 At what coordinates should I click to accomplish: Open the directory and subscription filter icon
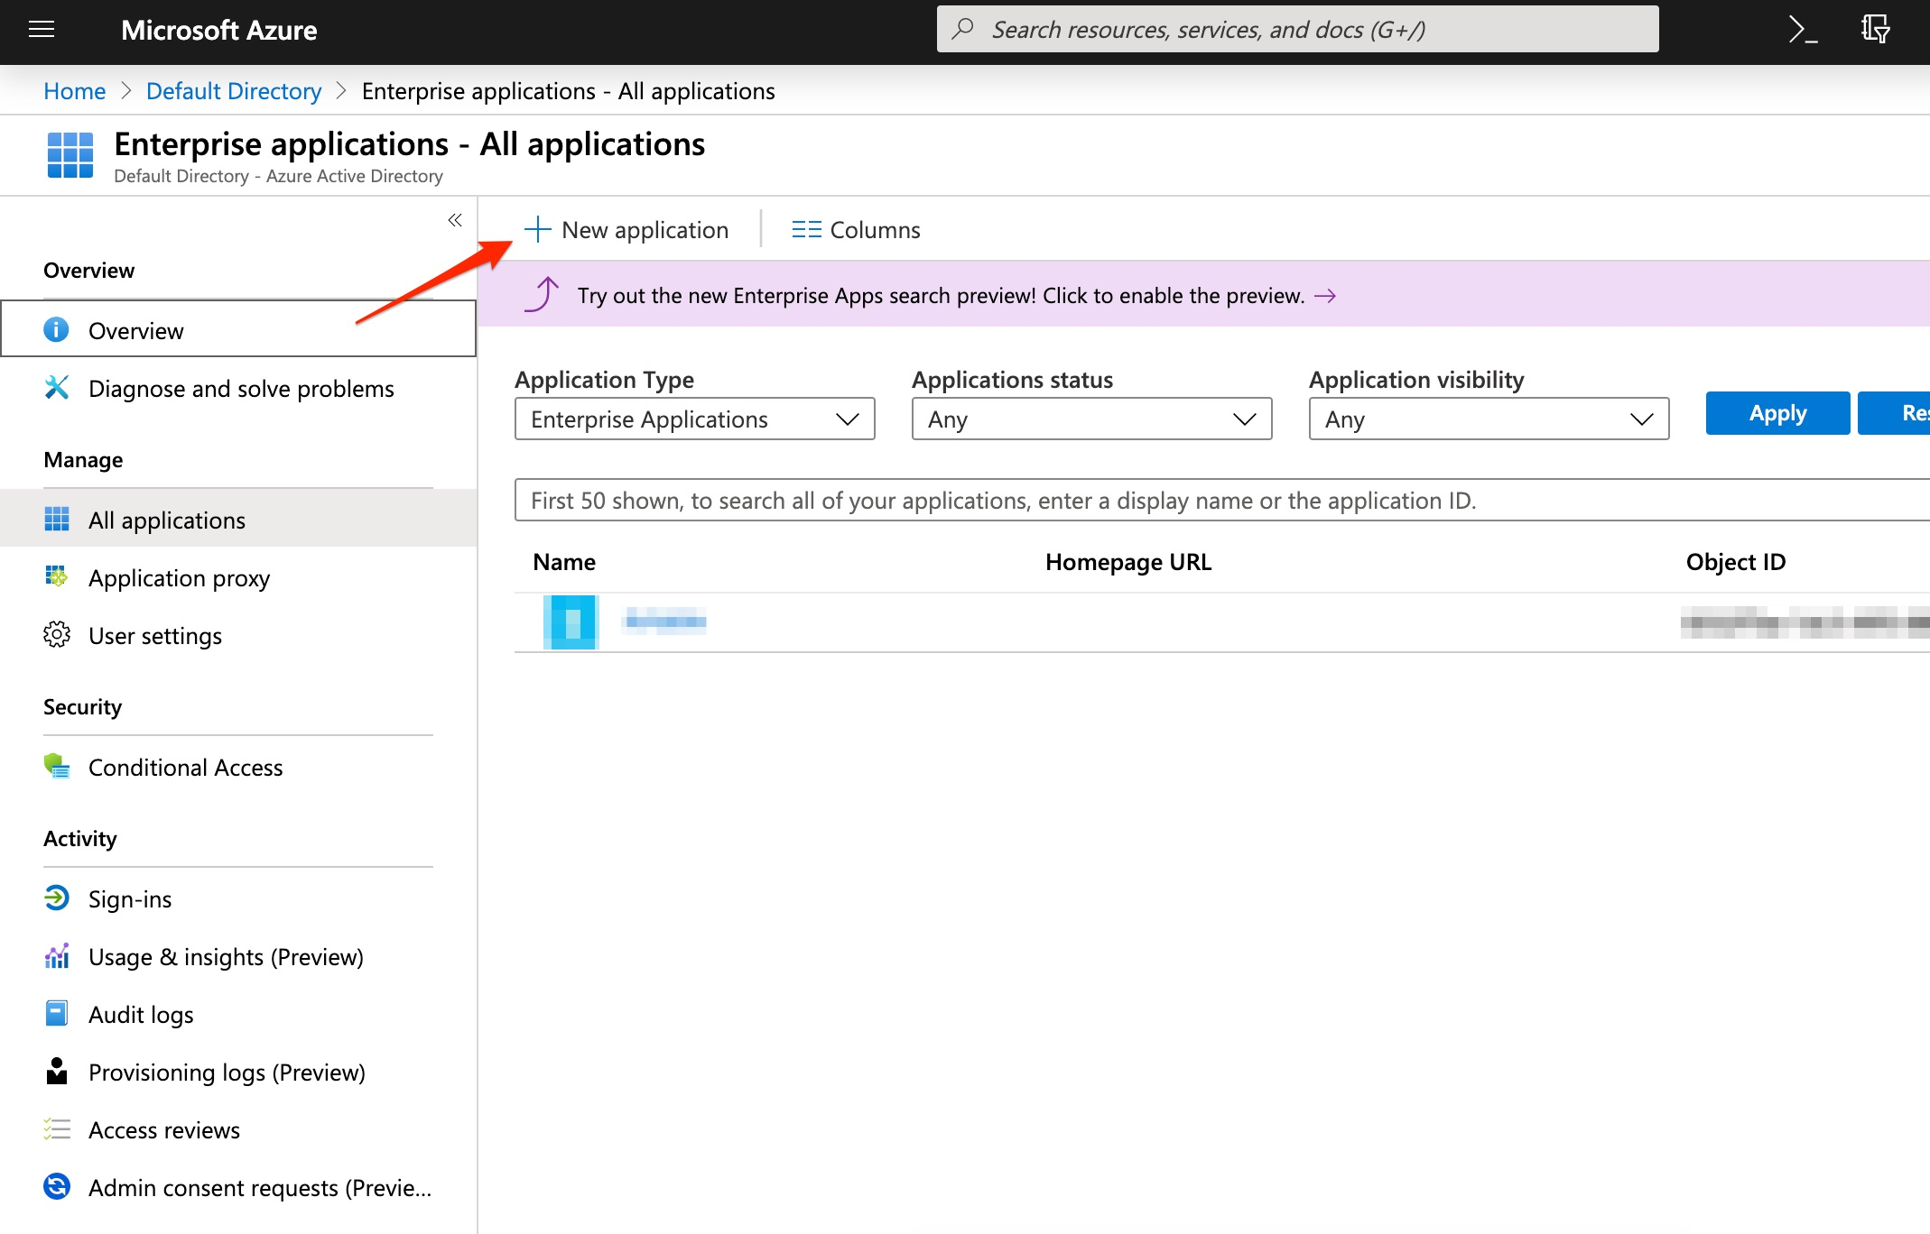(x=1875, y=30)
